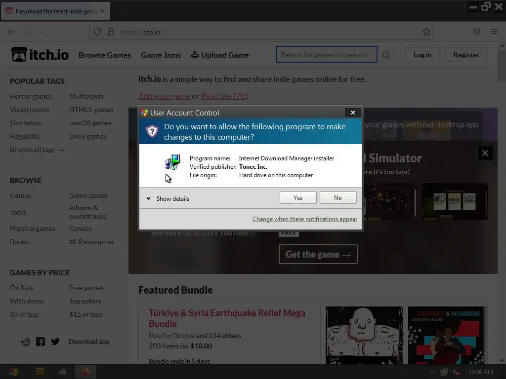506x379 pixels.
Task: Open Free games
Action: [x=86, y=288]
